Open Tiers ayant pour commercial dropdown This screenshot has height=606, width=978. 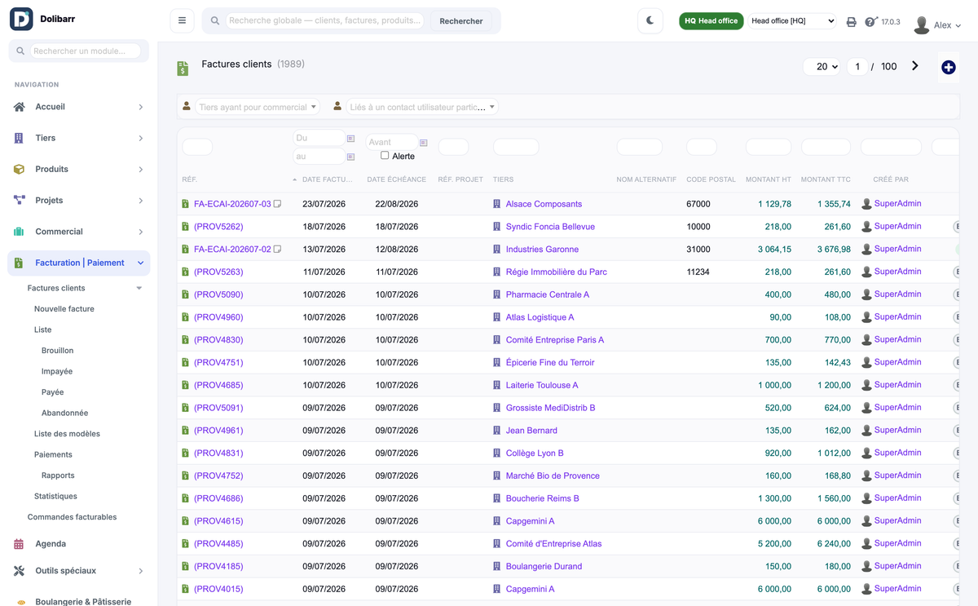(258, 107)
